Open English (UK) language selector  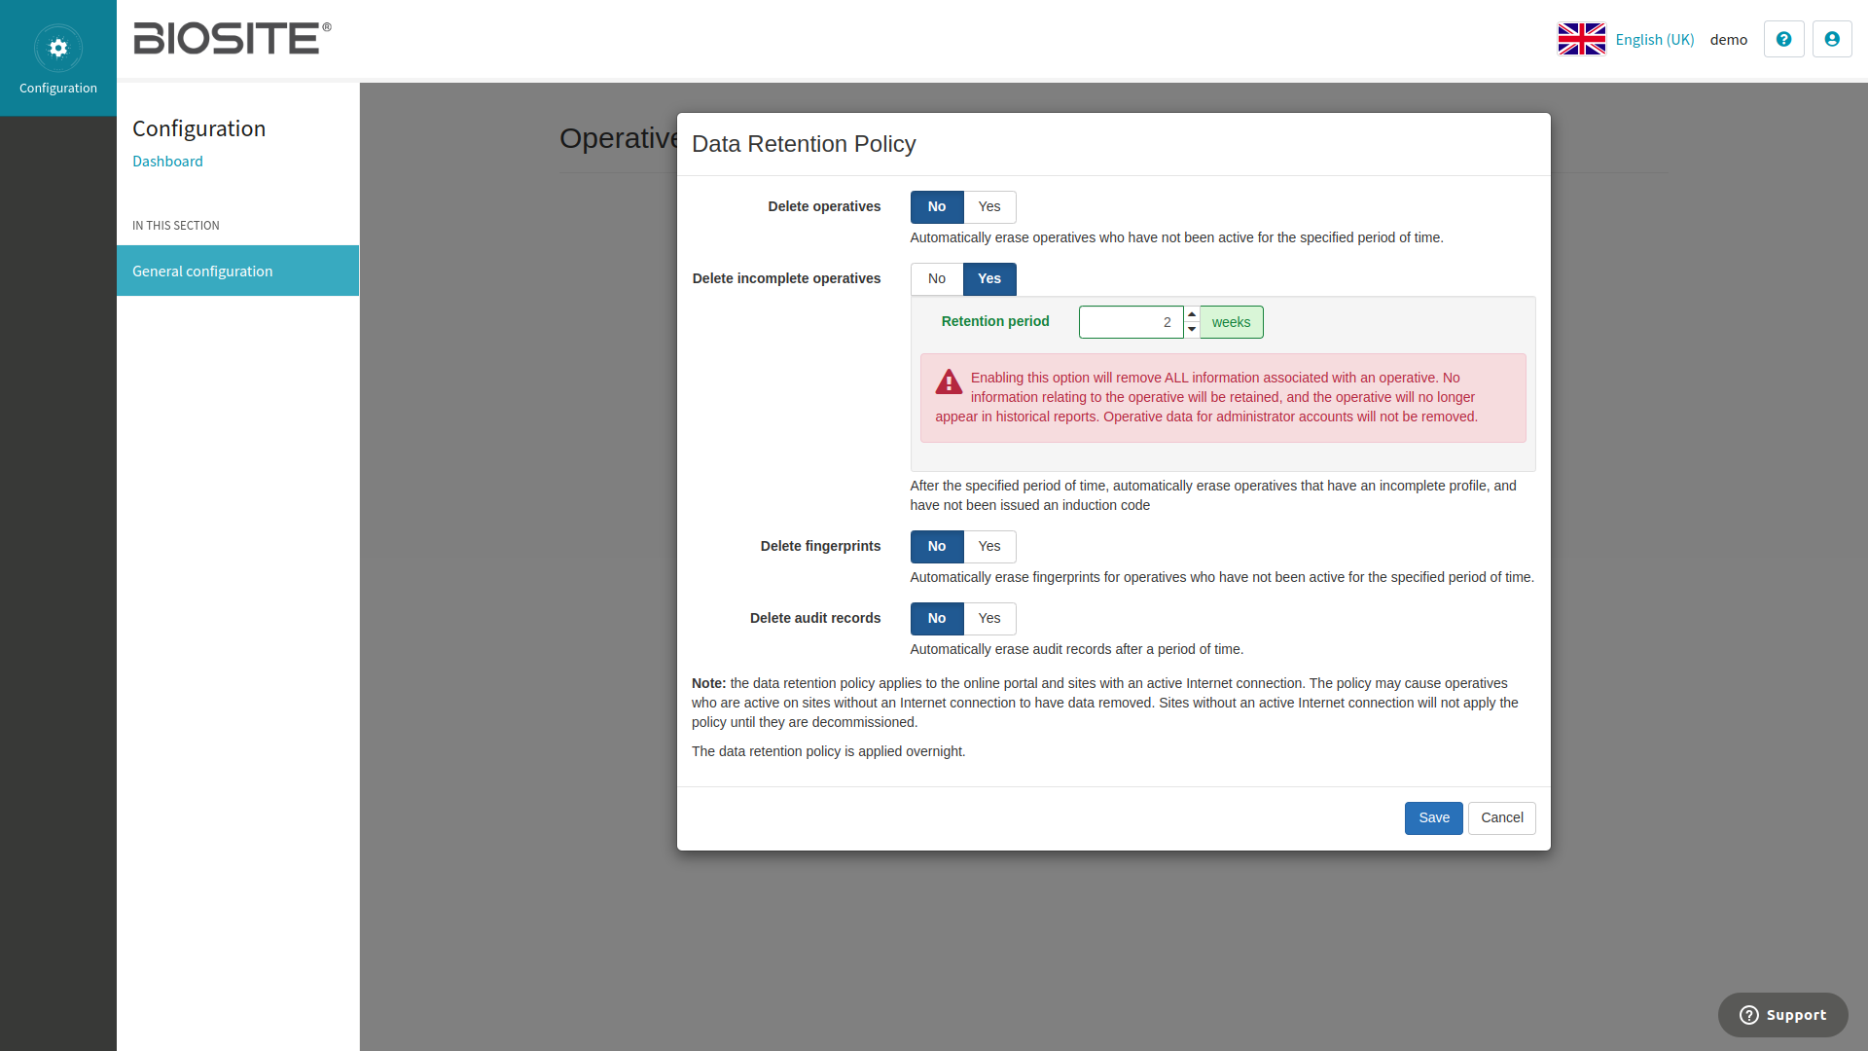point(1654,40)
